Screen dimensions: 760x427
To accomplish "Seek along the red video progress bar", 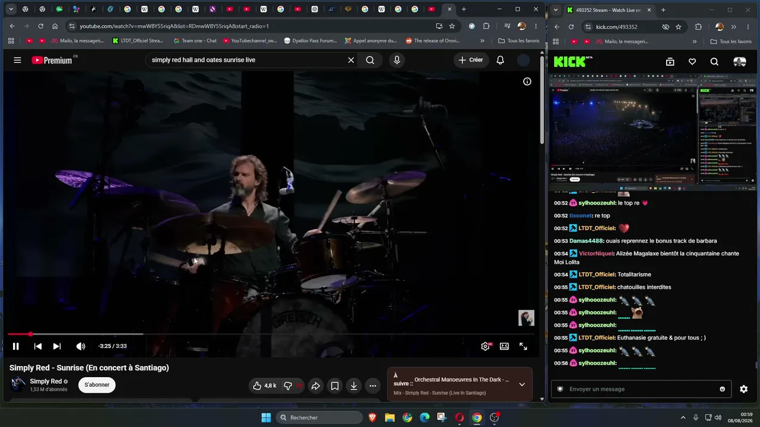I will click(271, 334).
